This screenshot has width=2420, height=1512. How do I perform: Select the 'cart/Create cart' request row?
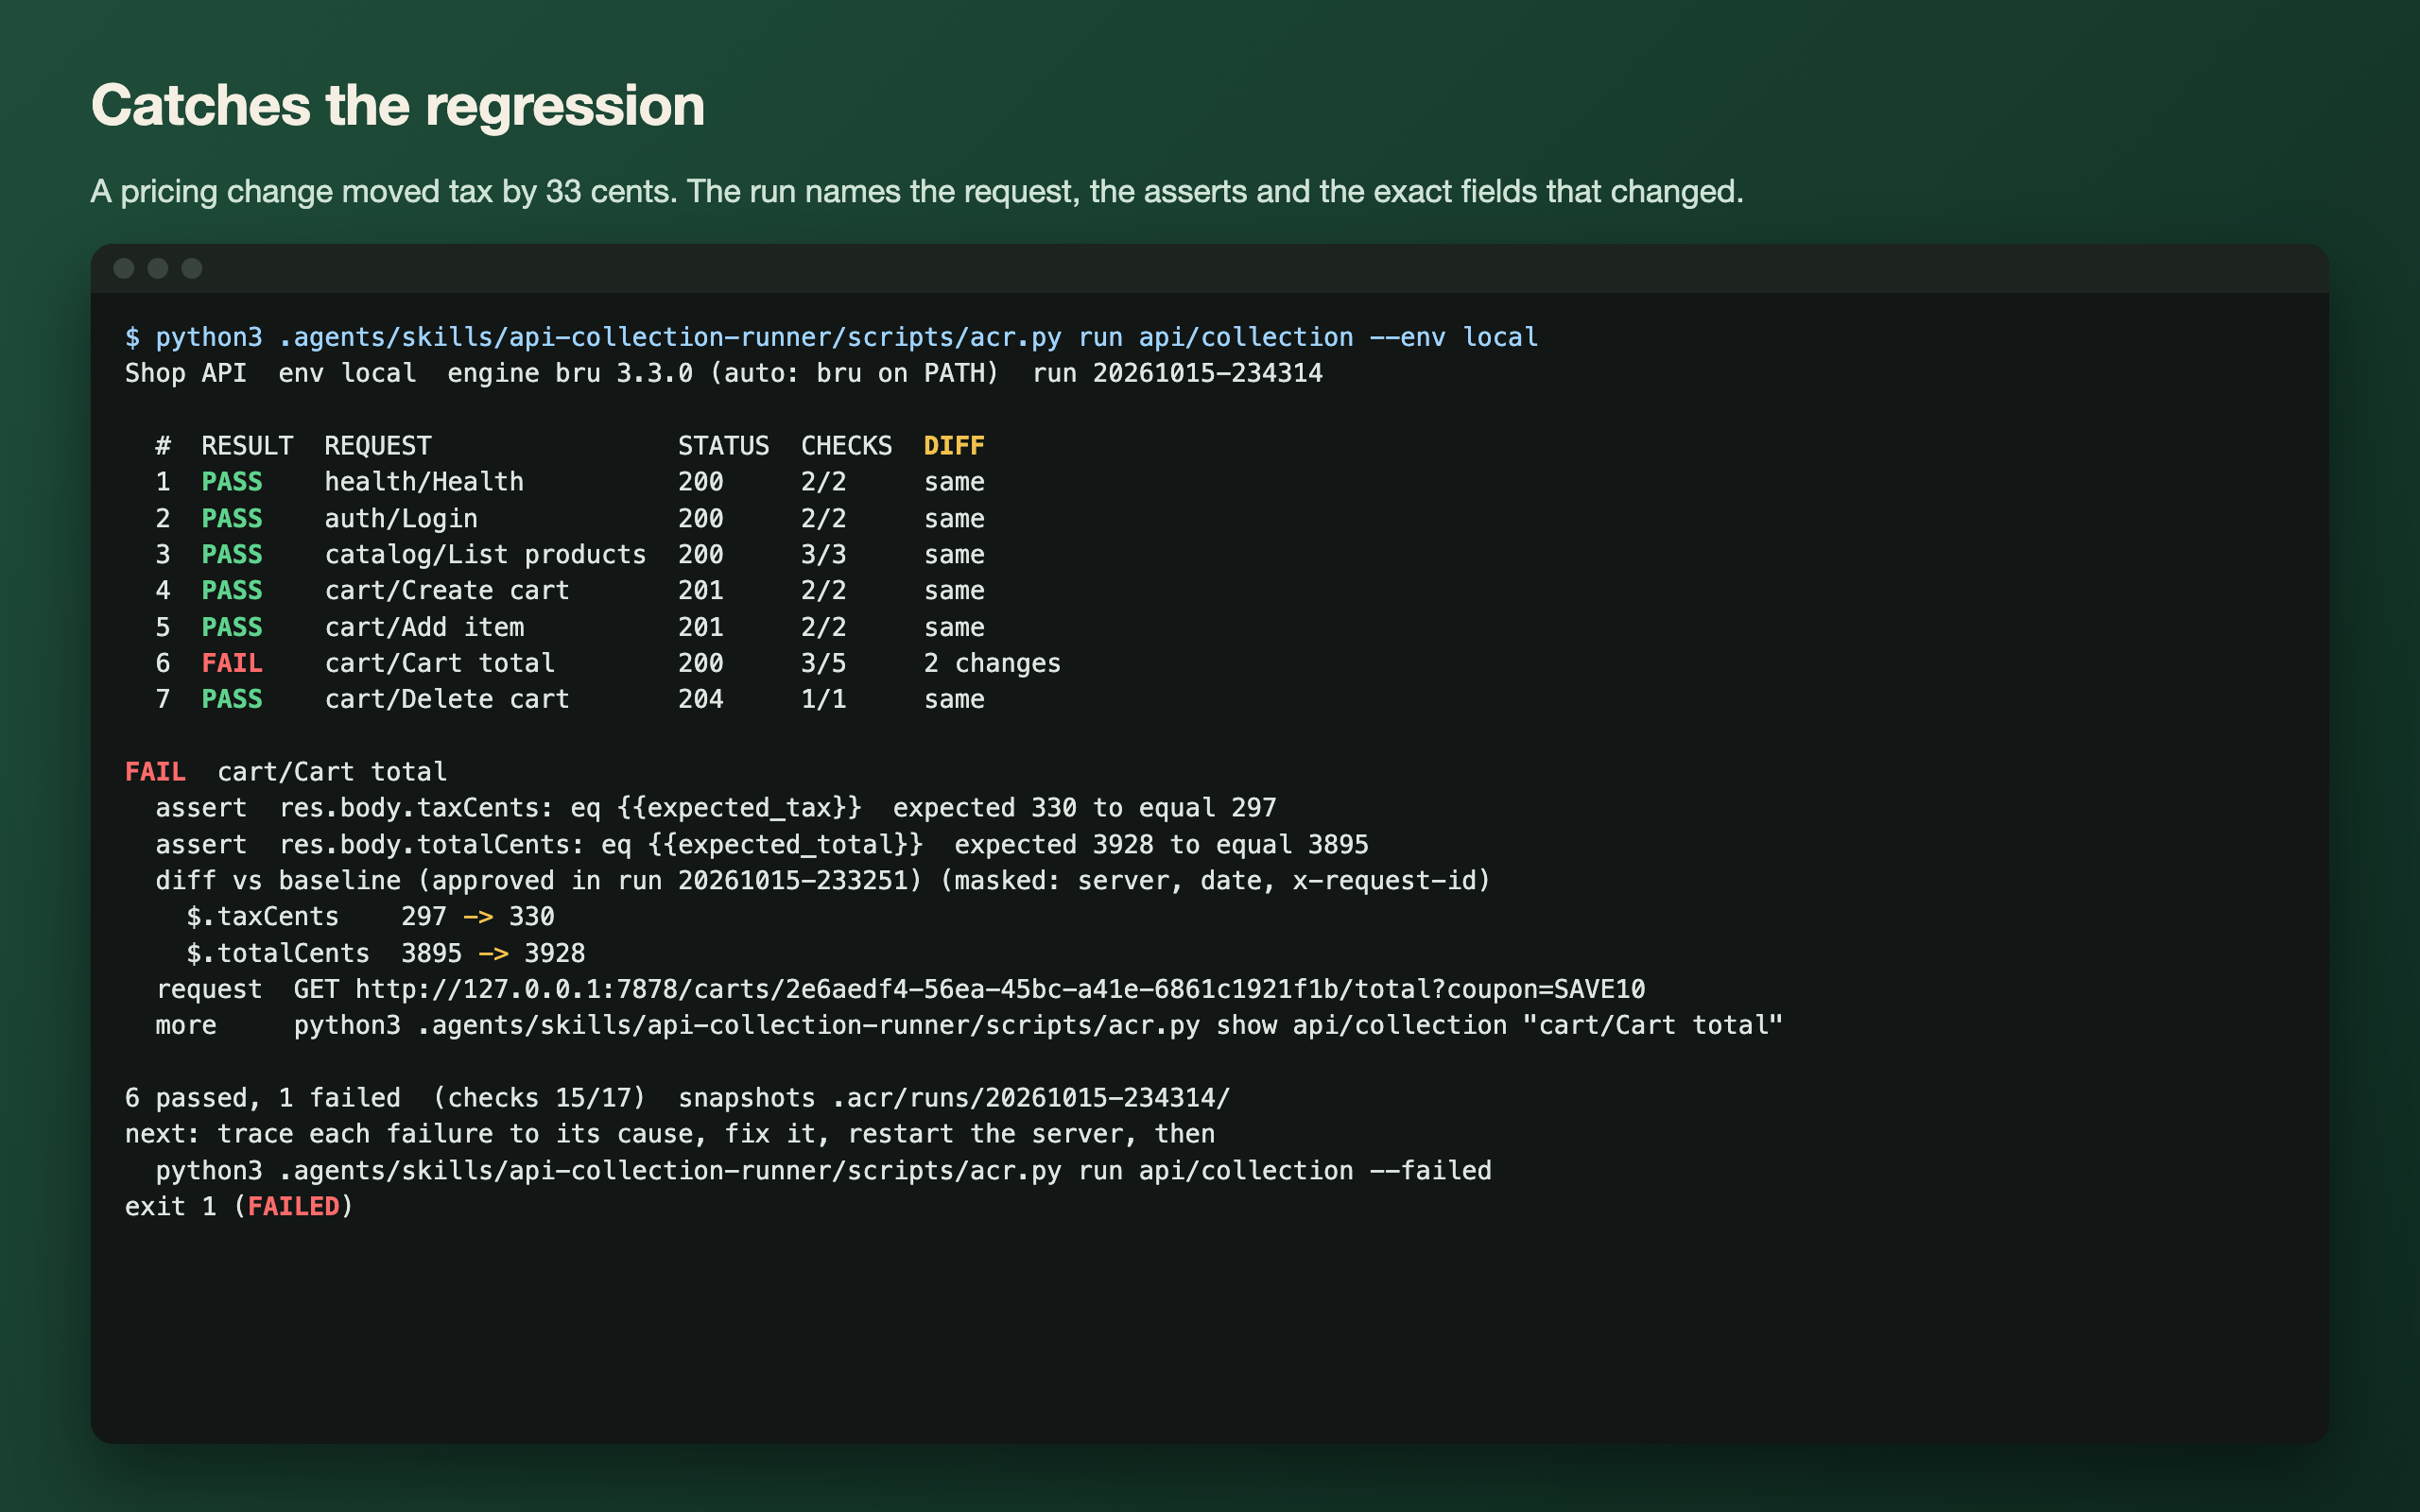[x=570, y=590]
